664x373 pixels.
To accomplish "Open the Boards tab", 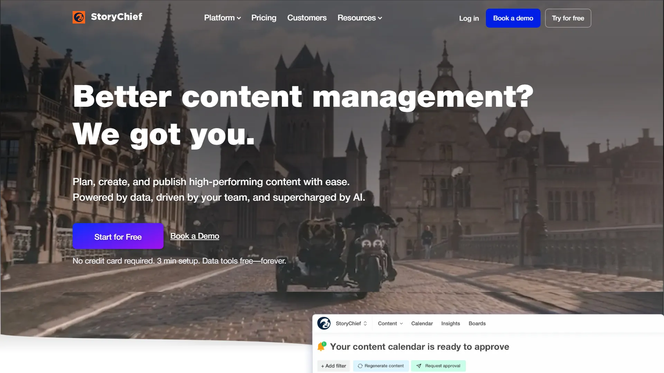I will pos(477,324).
